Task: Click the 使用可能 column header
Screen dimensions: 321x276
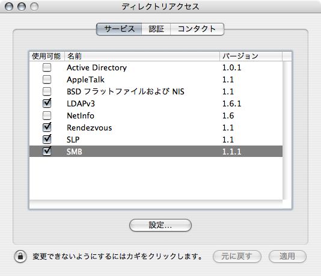Action: [47, 56]
